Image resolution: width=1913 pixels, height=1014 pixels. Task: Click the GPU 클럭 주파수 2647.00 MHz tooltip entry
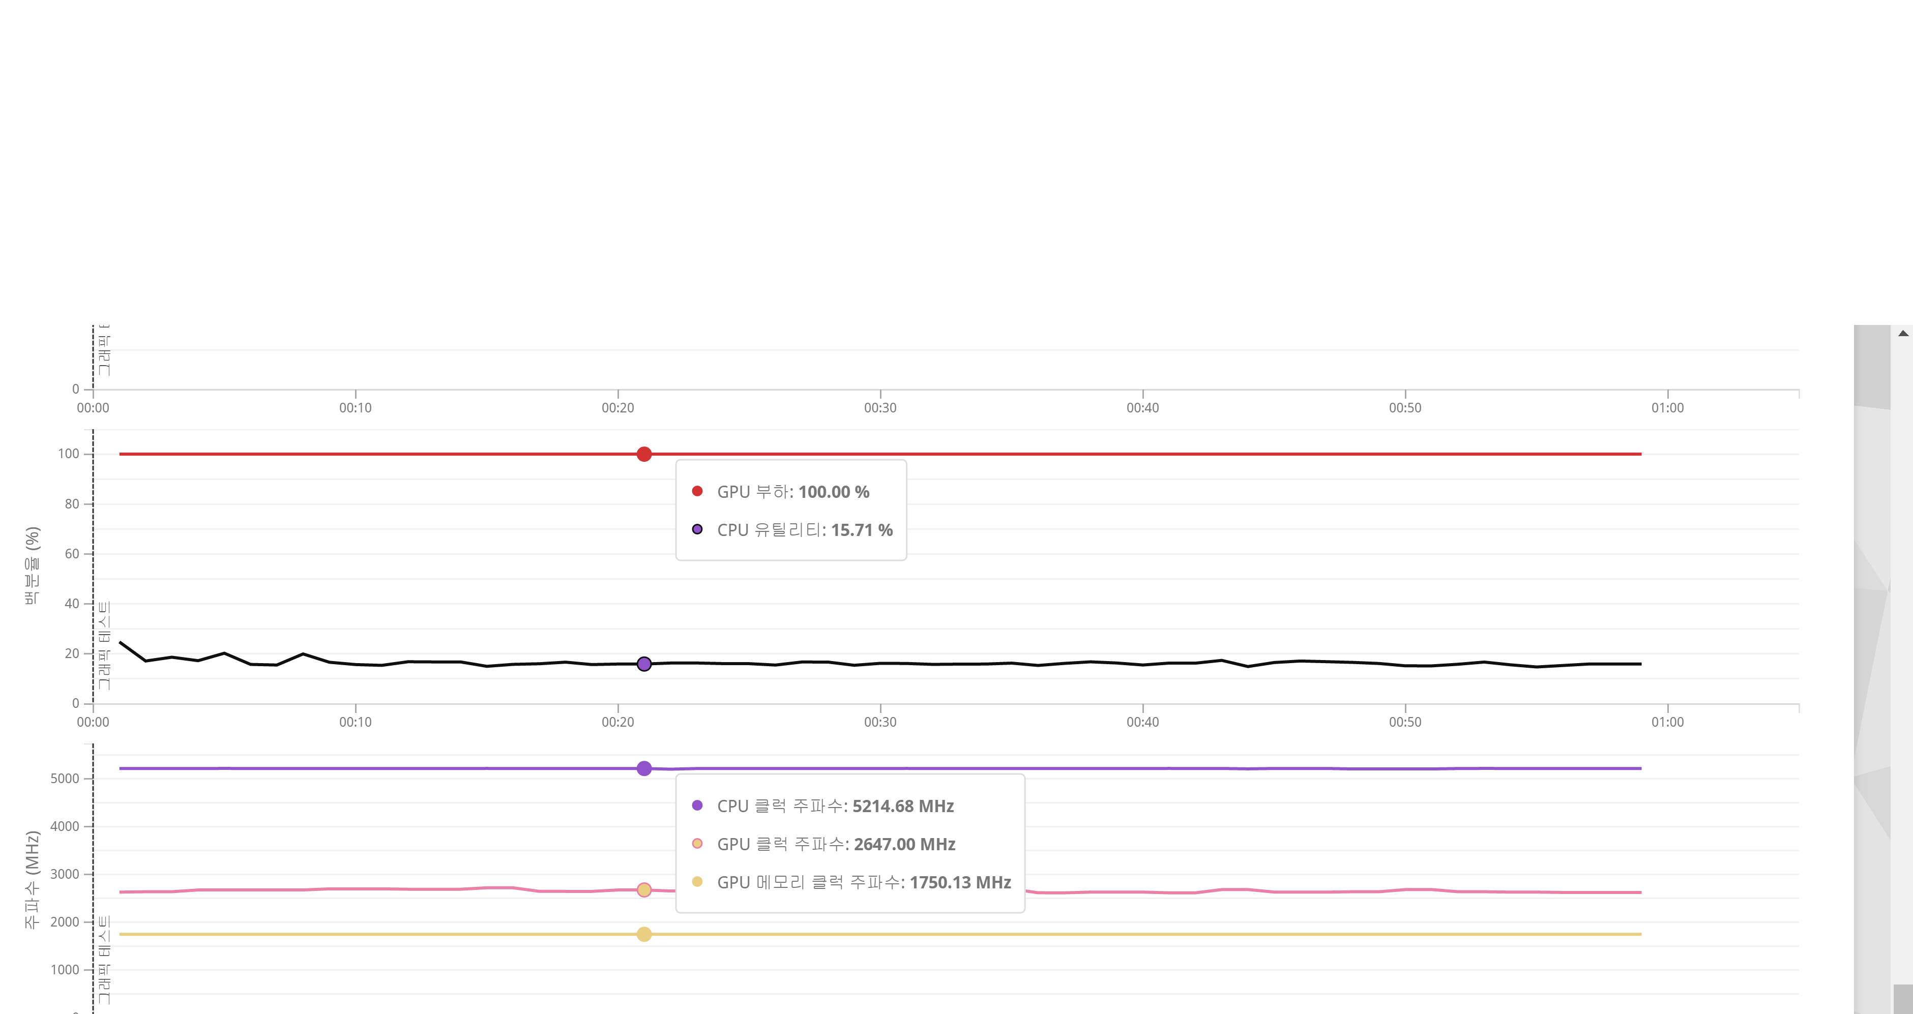(x=836, y=844)
